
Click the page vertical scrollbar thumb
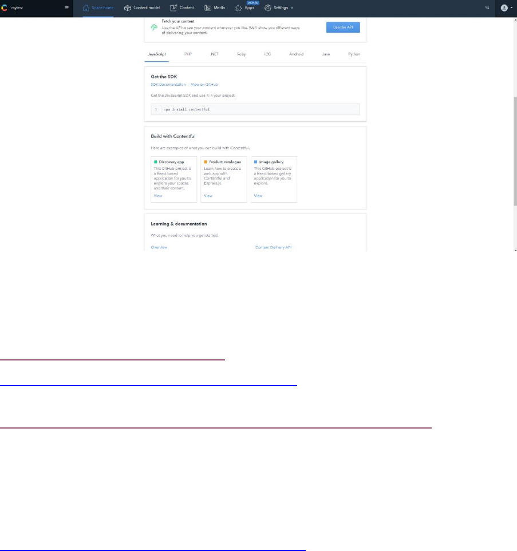click(515, 151)
